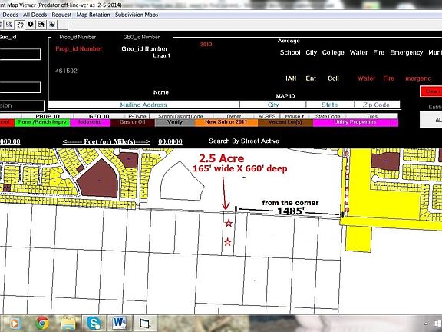Click the large brown parcel on the map
442x332 pixels.
99,179
